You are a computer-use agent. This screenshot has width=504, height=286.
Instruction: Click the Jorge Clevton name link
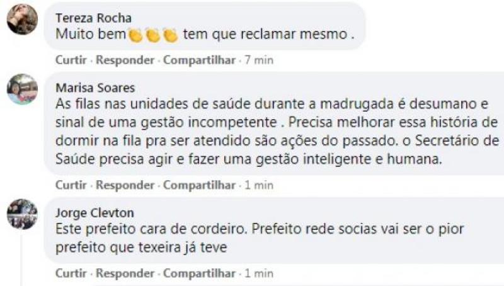(94, 213)
